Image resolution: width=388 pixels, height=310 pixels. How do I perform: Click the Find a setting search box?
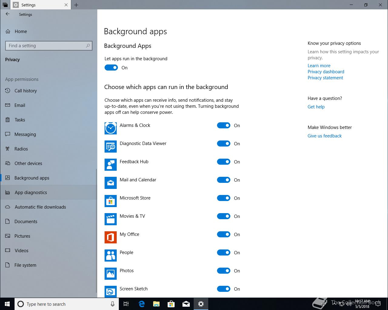click(x=48, y=46)
